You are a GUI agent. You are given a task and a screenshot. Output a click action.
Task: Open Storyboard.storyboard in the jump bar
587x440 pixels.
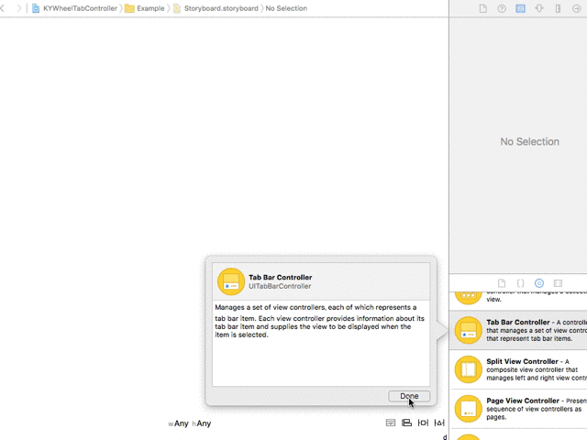click(216, 8)
